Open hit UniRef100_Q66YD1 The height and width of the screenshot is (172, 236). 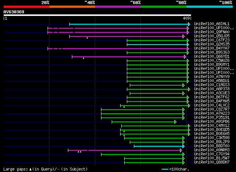click(212, 57)
